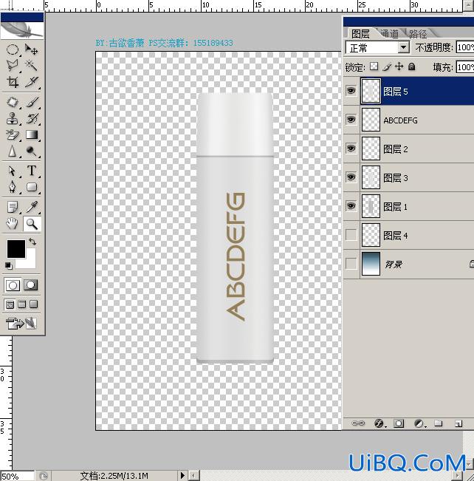
Task: Select the Clone Stamp tool
Action: (x=13, y=118)
